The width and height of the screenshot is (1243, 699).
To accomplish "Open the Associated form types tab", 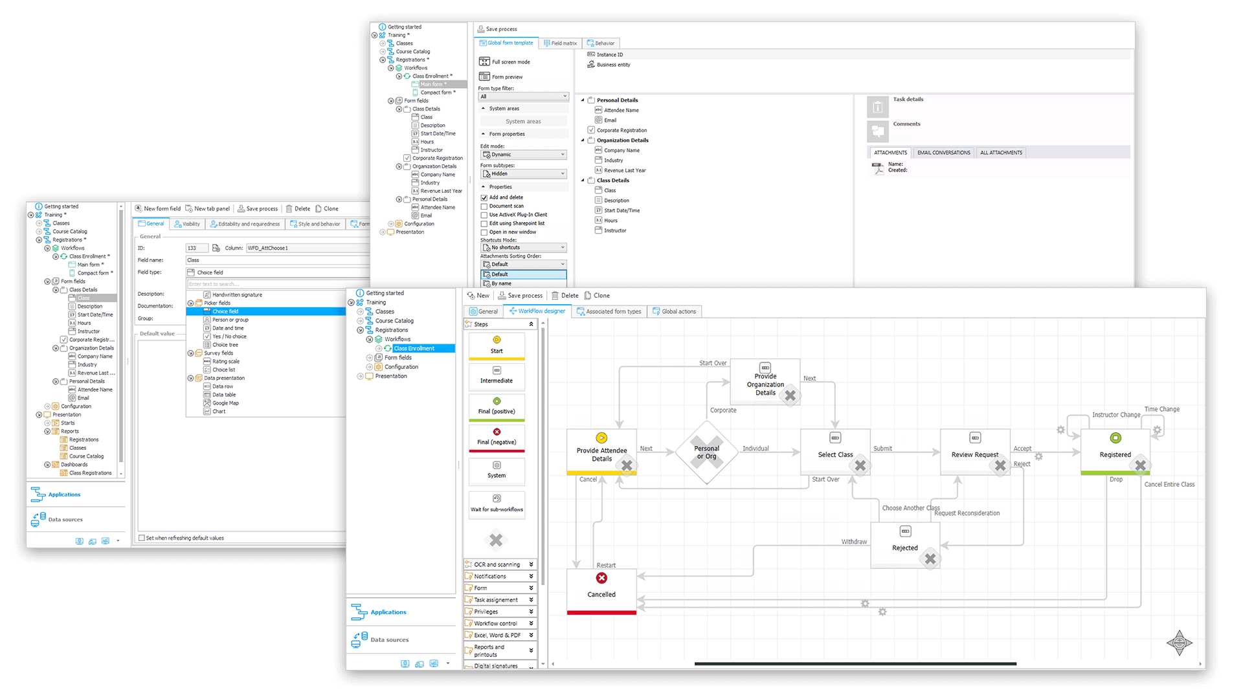I will coord(609,311).
